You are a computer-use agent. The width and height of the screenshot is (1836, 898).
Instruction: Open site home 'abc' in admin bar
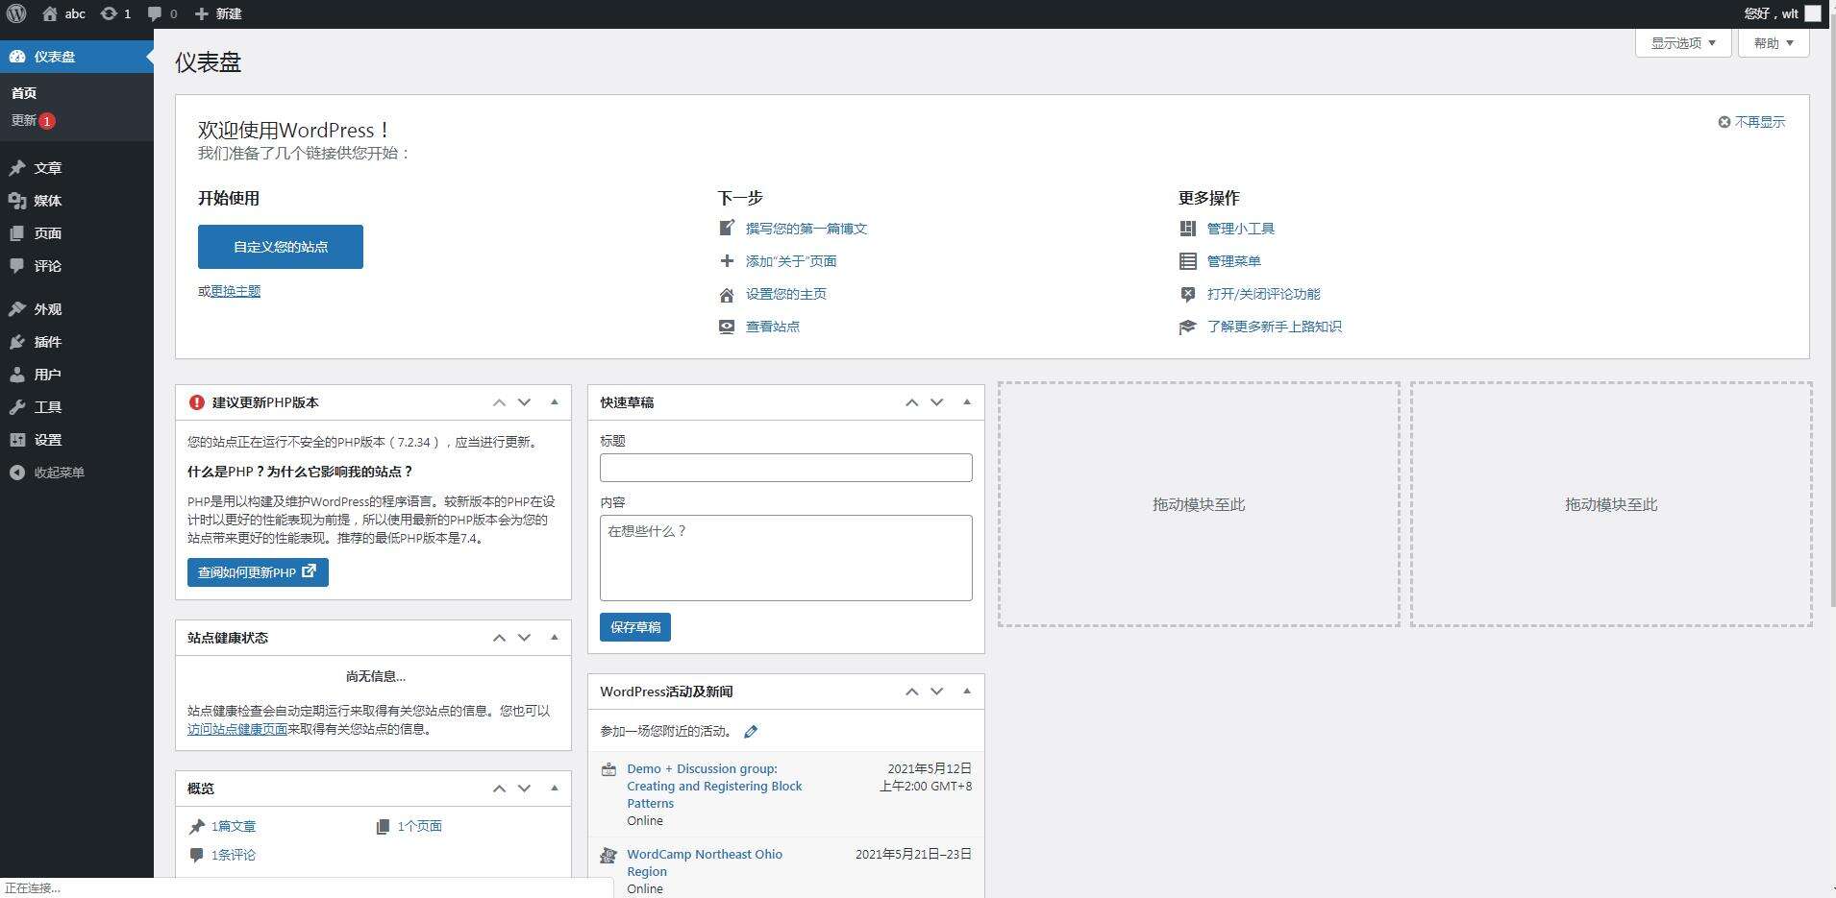tap(63, 13)
